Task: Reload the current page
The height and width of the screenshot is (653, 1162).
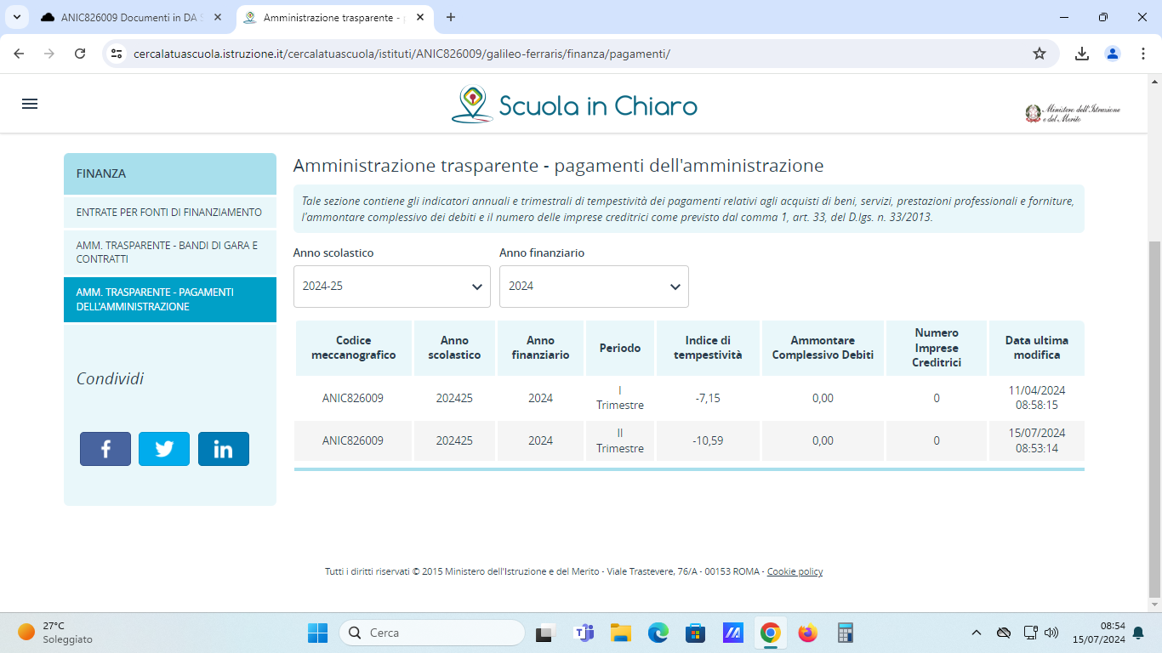Action: (x=80, y=54)
